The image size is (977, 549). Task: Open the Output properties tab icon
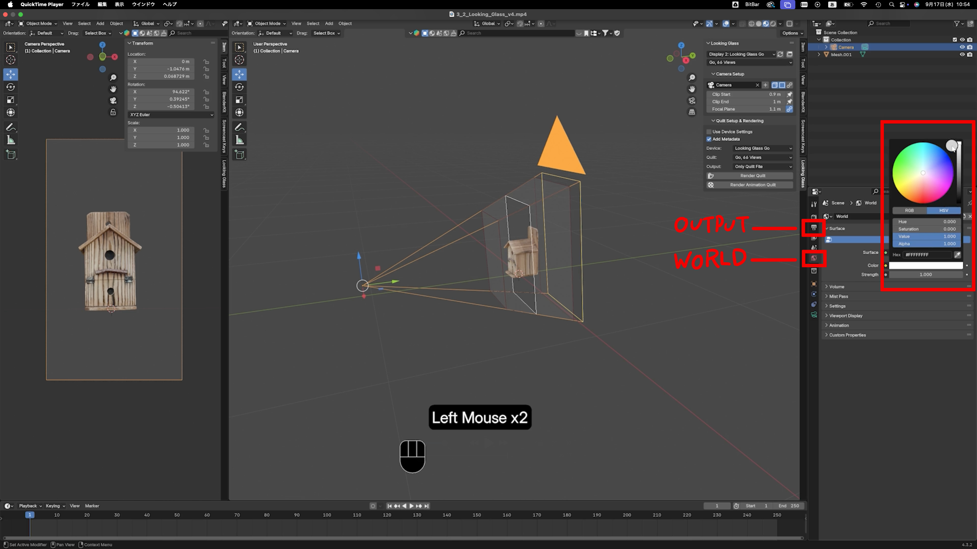[x=814, y=228]
